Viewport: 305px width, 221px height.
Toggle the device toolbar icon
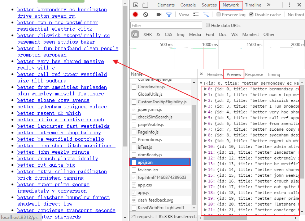pos(145,5)
